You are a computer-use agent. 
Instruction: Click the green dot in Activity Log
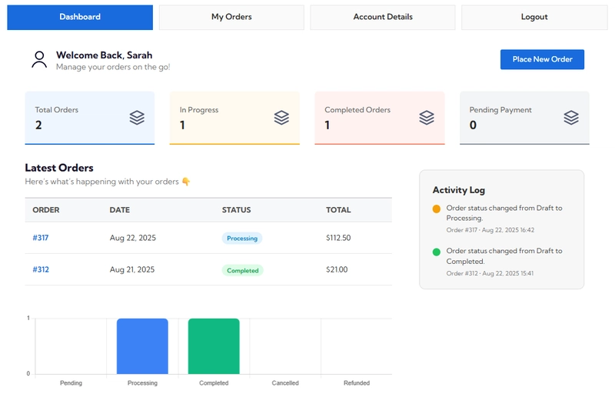(x=437, y=252)
